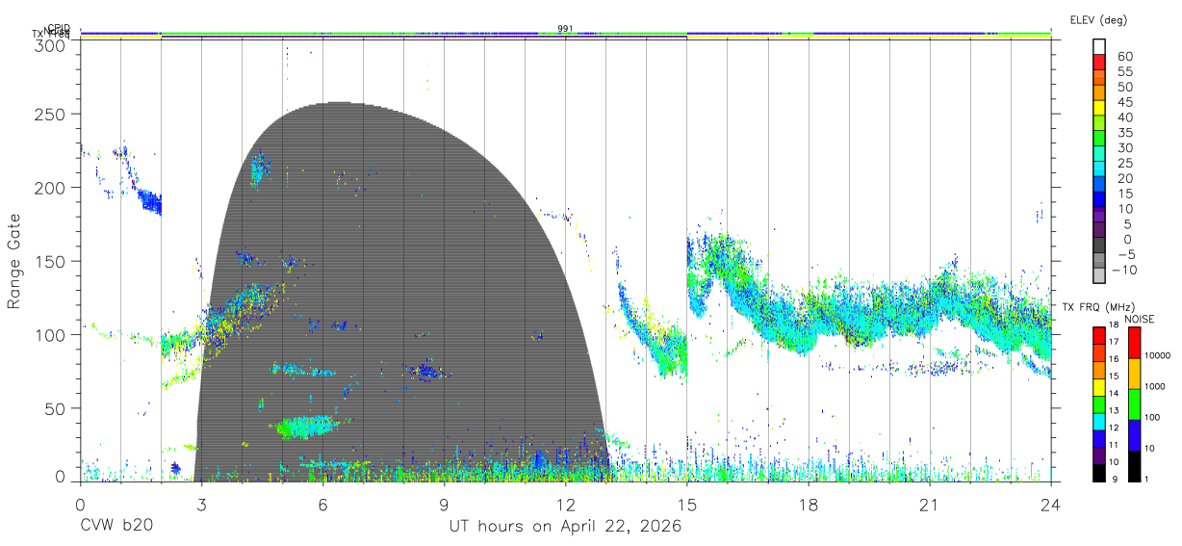Click the '991' CPID value at top

566,29
